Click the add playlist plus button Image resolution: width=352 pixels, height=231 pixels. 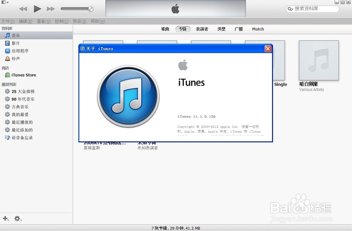pos(6,218)
